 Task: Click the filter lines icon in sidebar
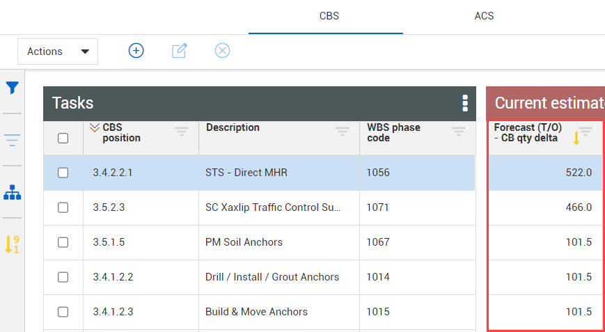13,140
